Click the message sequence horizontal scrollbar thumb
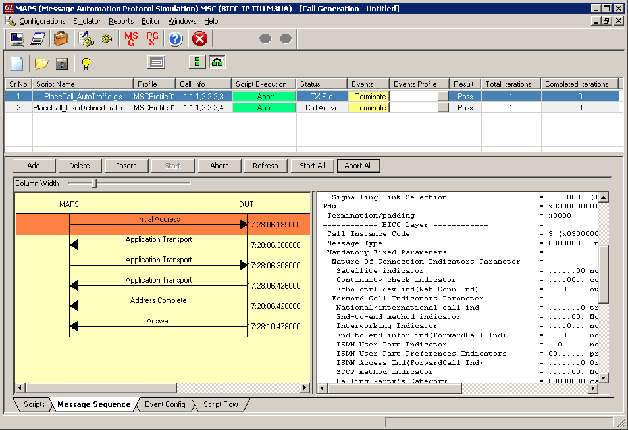628x430 pixels. tap(101, 387)
